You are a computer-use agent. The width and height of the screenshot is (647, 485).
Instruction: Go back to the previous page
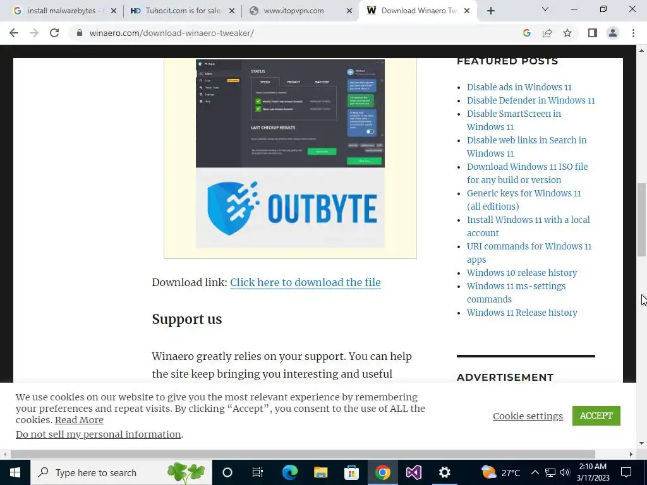14,33
